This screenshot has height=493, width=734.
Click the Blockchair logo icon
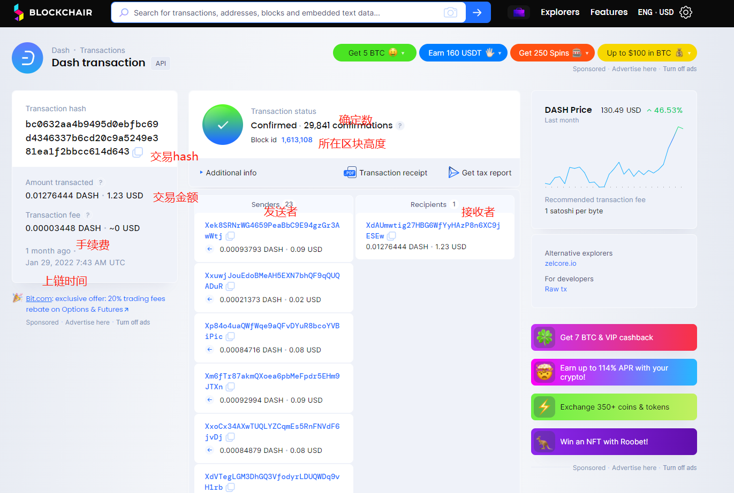click(19, 12)
